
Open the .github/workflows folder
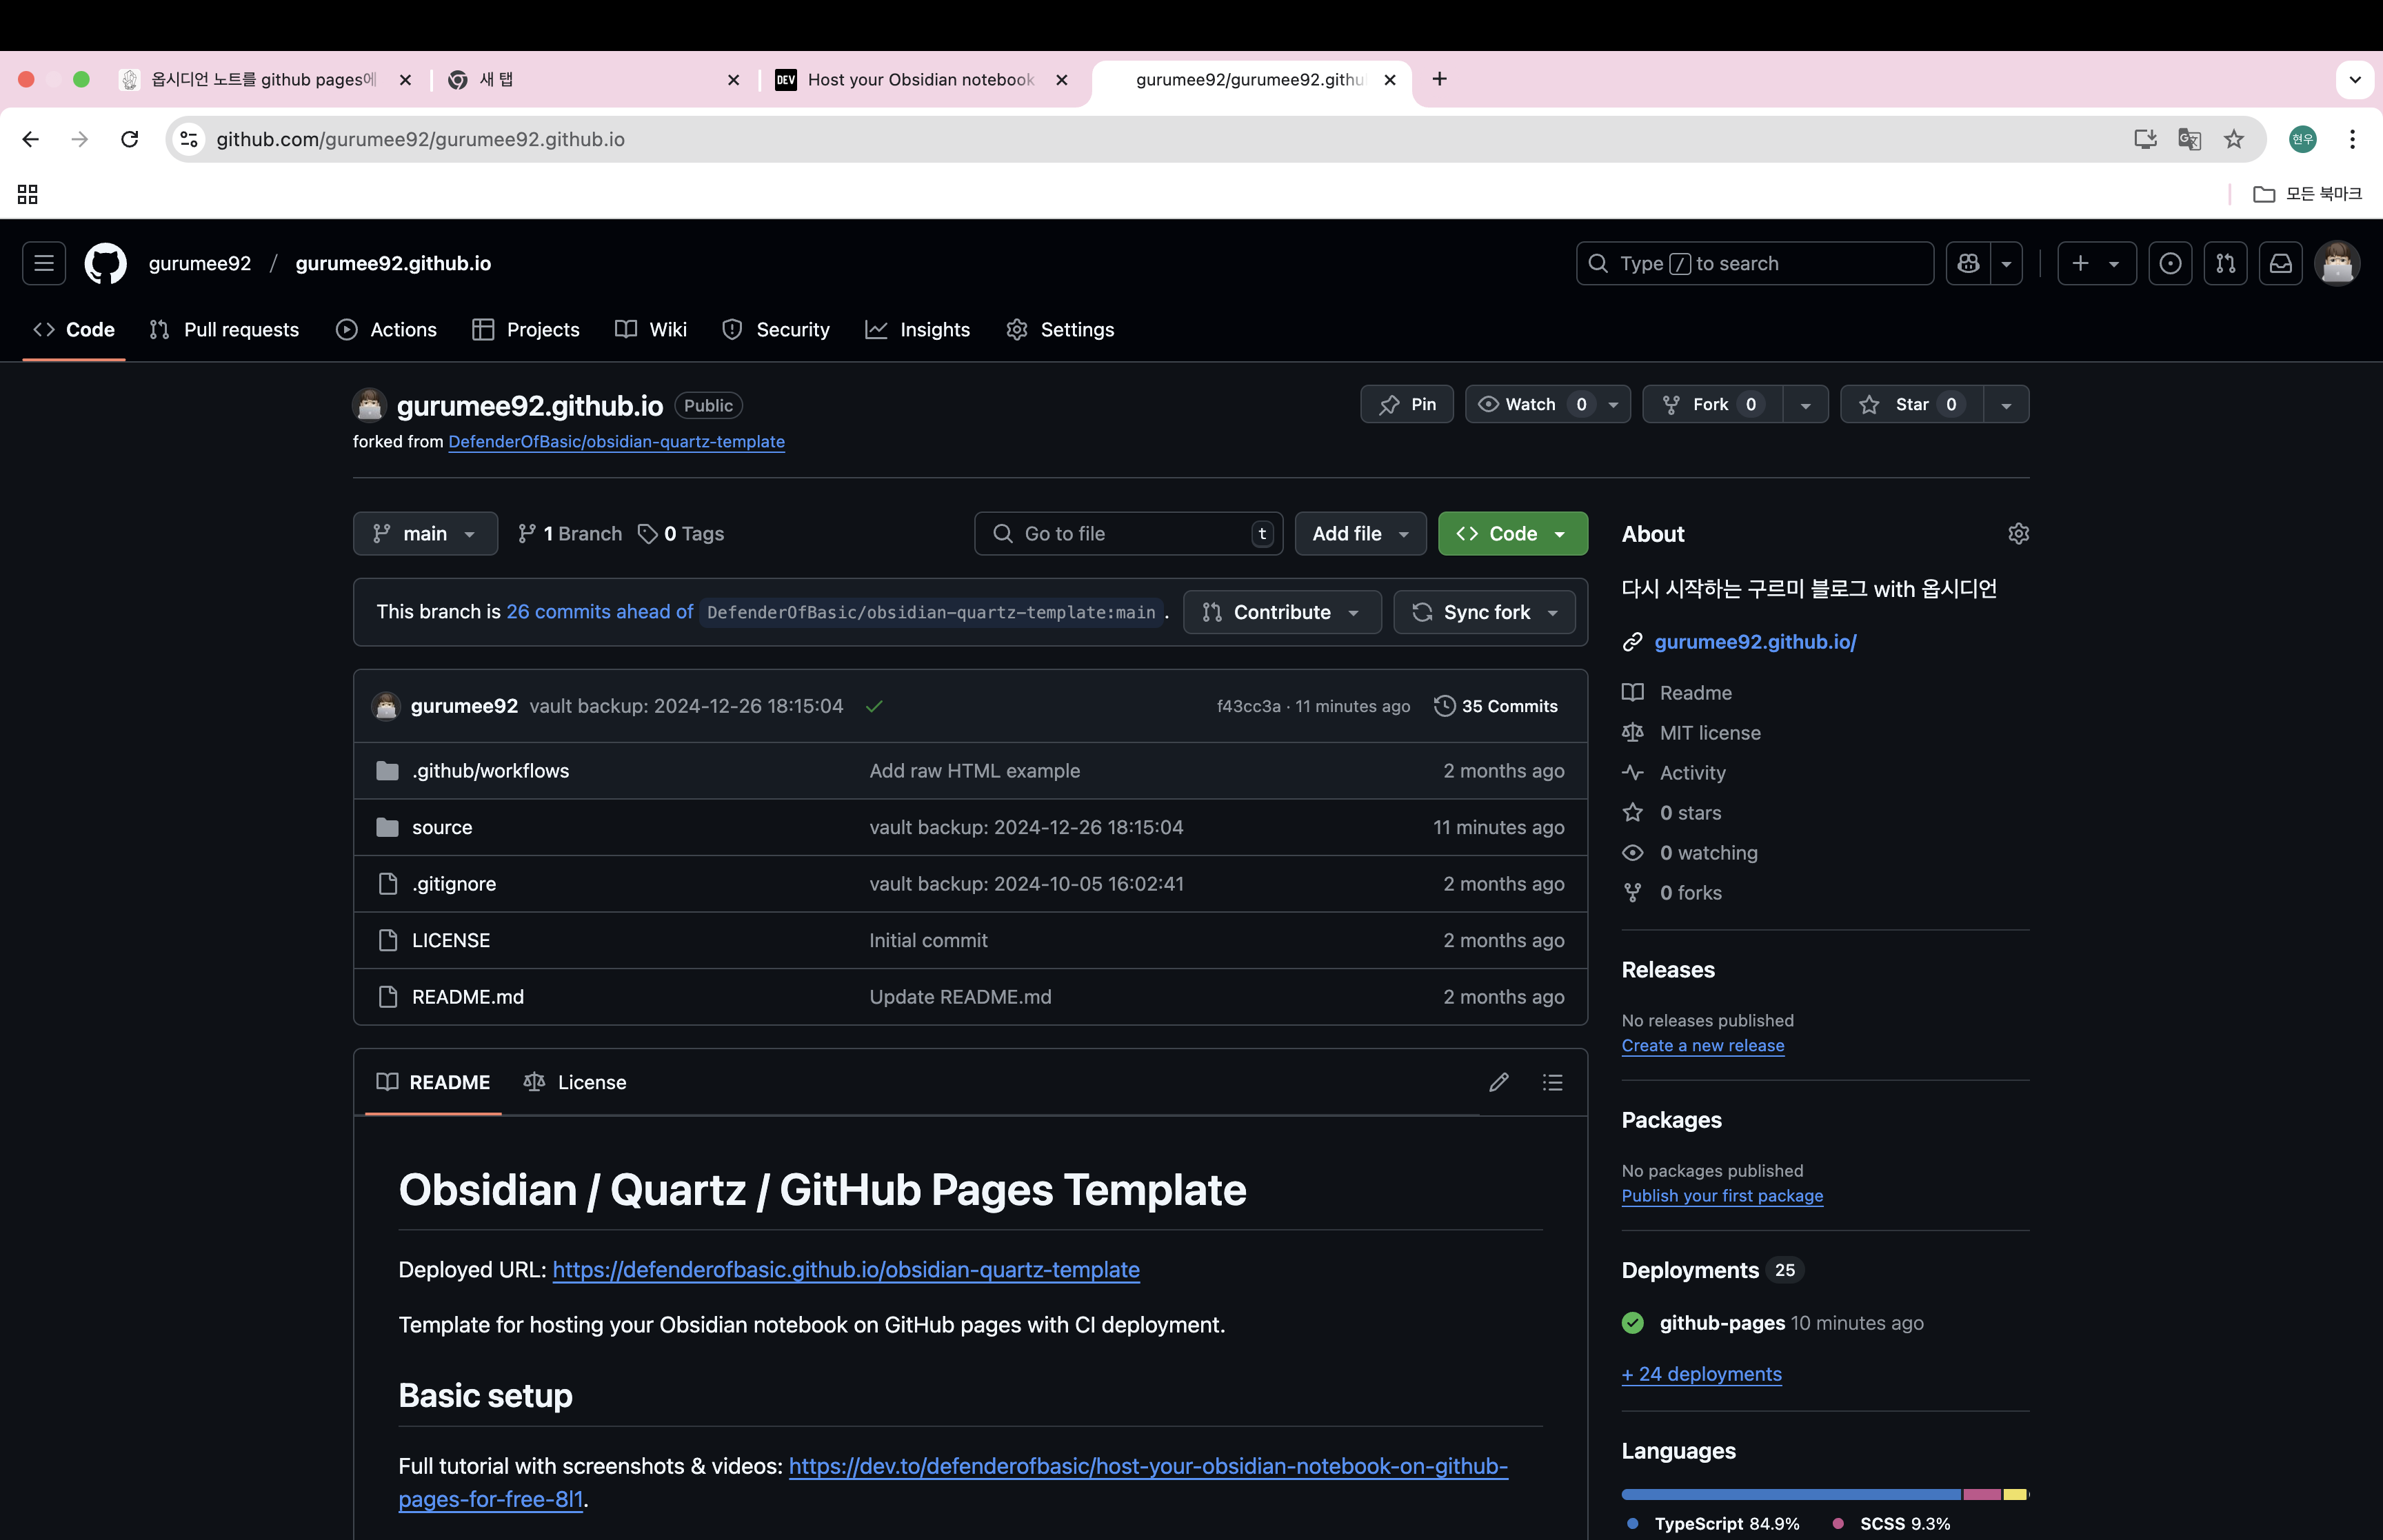(x=490, y=770)
